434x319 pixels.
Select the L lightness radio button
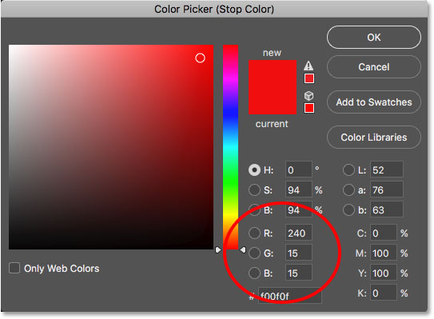click(348, 169)
